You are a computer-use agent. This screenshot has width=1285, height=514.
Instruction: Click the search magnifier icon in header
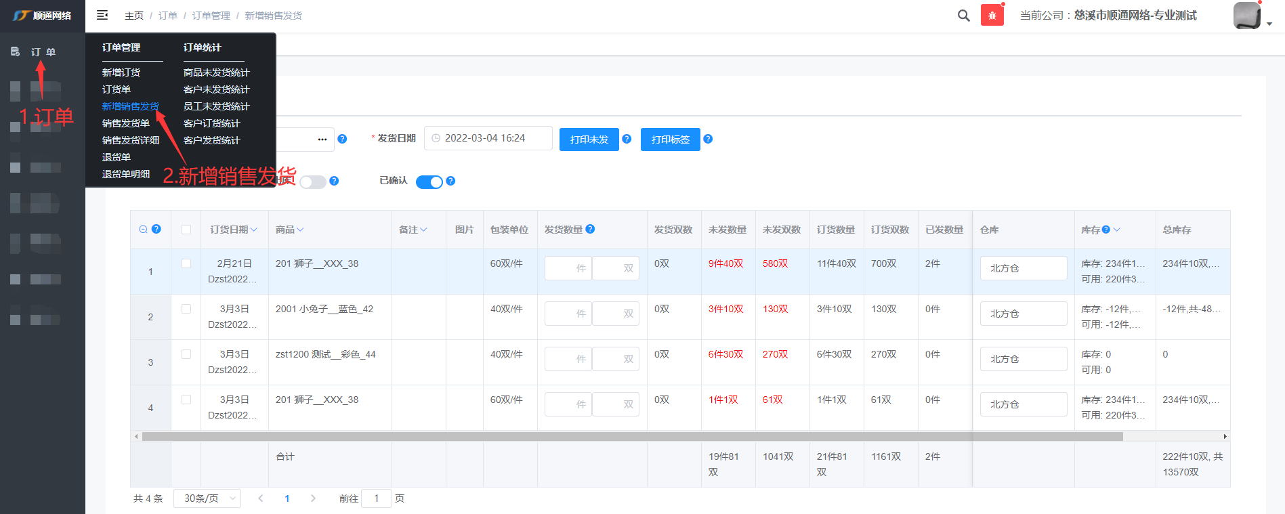click(963, 16)
